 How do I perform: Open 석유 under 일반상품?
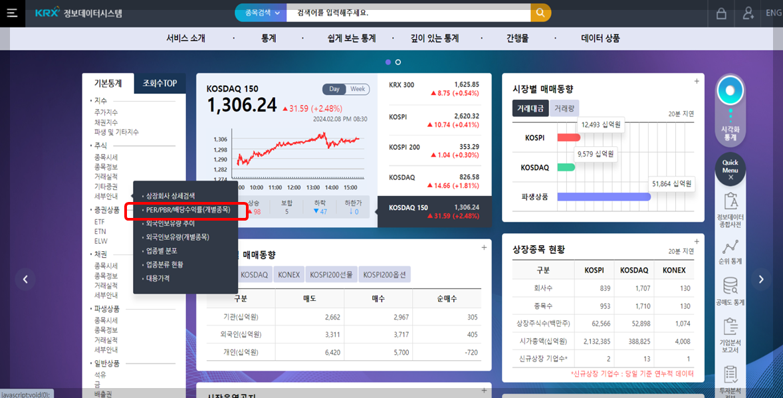coord(100,375)
